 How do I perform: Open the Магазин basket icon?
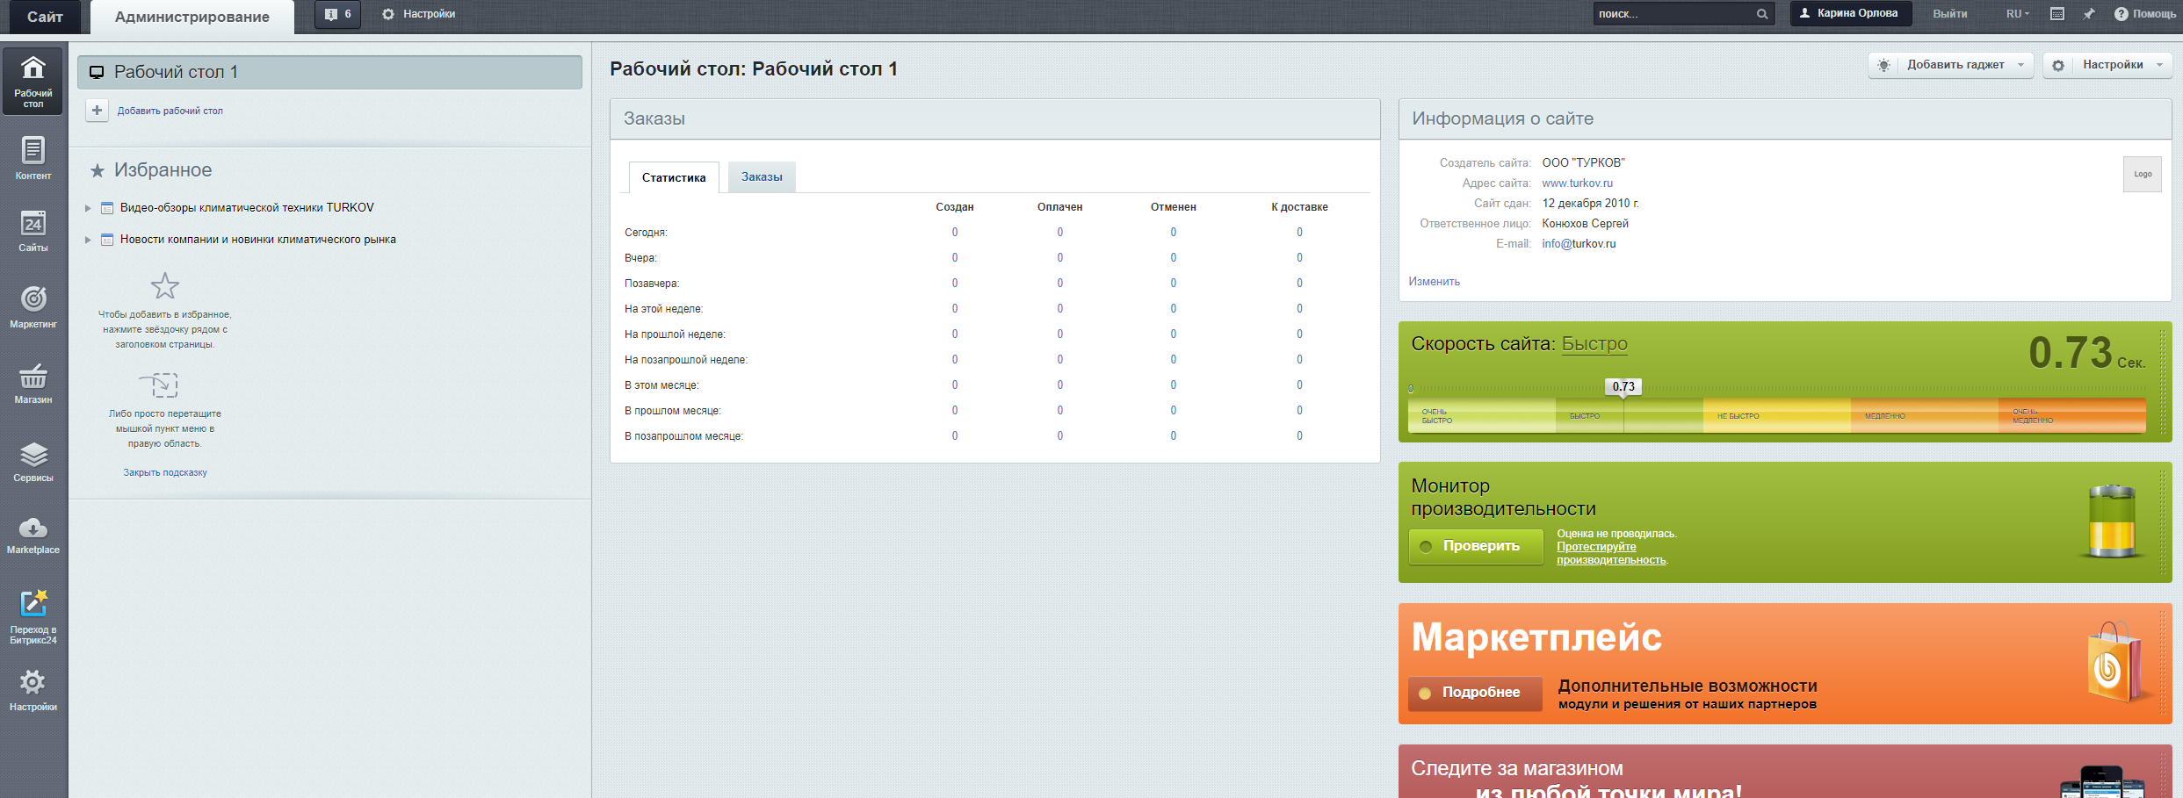(x=33, y=384)
